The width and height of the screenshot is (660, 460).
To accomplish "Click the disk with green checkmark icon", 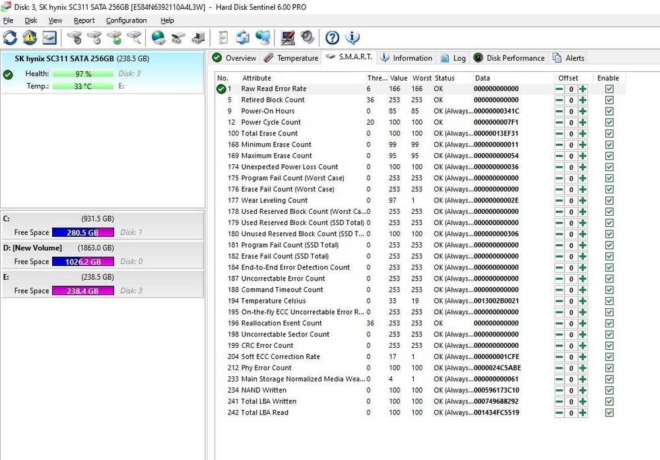I will [x=114, y=38].
